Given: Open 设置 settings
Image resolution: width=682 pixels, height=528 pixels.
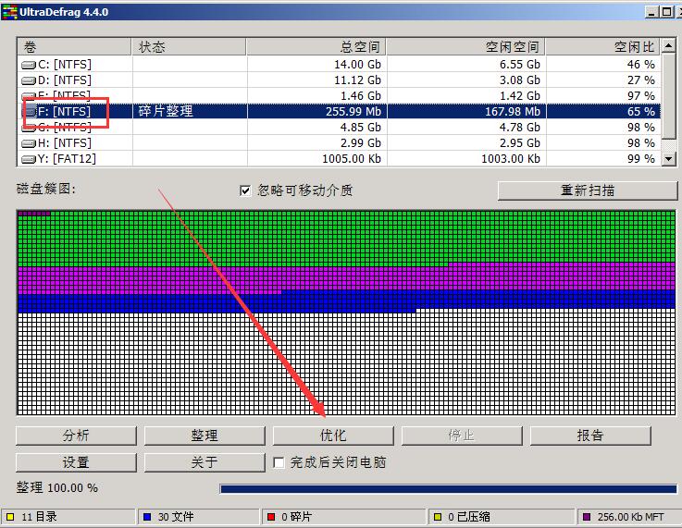Looking at the screenshot, I should (76, 462).
